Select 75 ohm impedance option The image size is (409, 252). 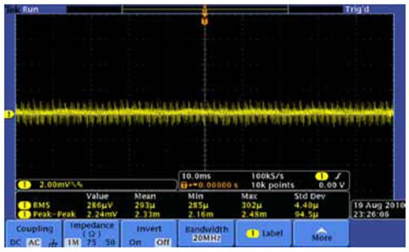pos(91,242)
